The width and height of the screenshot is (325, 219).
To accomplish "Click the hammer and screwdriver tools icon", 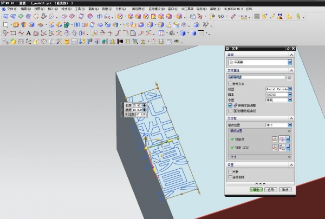I will tap(59, 42).
